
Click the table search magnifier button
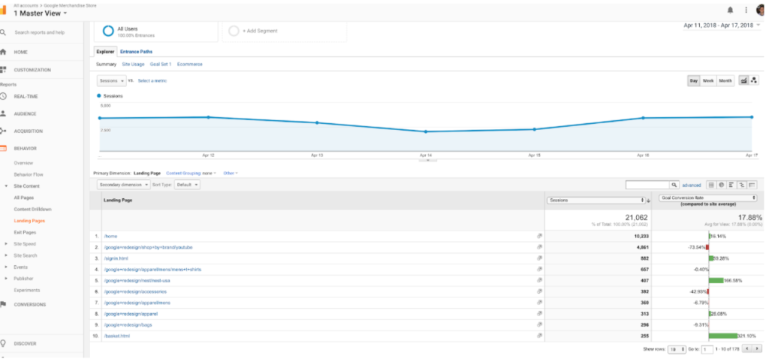[674, 184]
